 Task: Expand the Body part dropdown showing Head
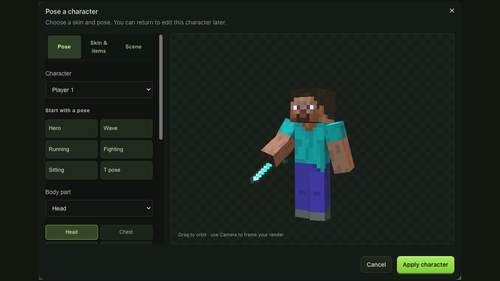coord(99,208)
